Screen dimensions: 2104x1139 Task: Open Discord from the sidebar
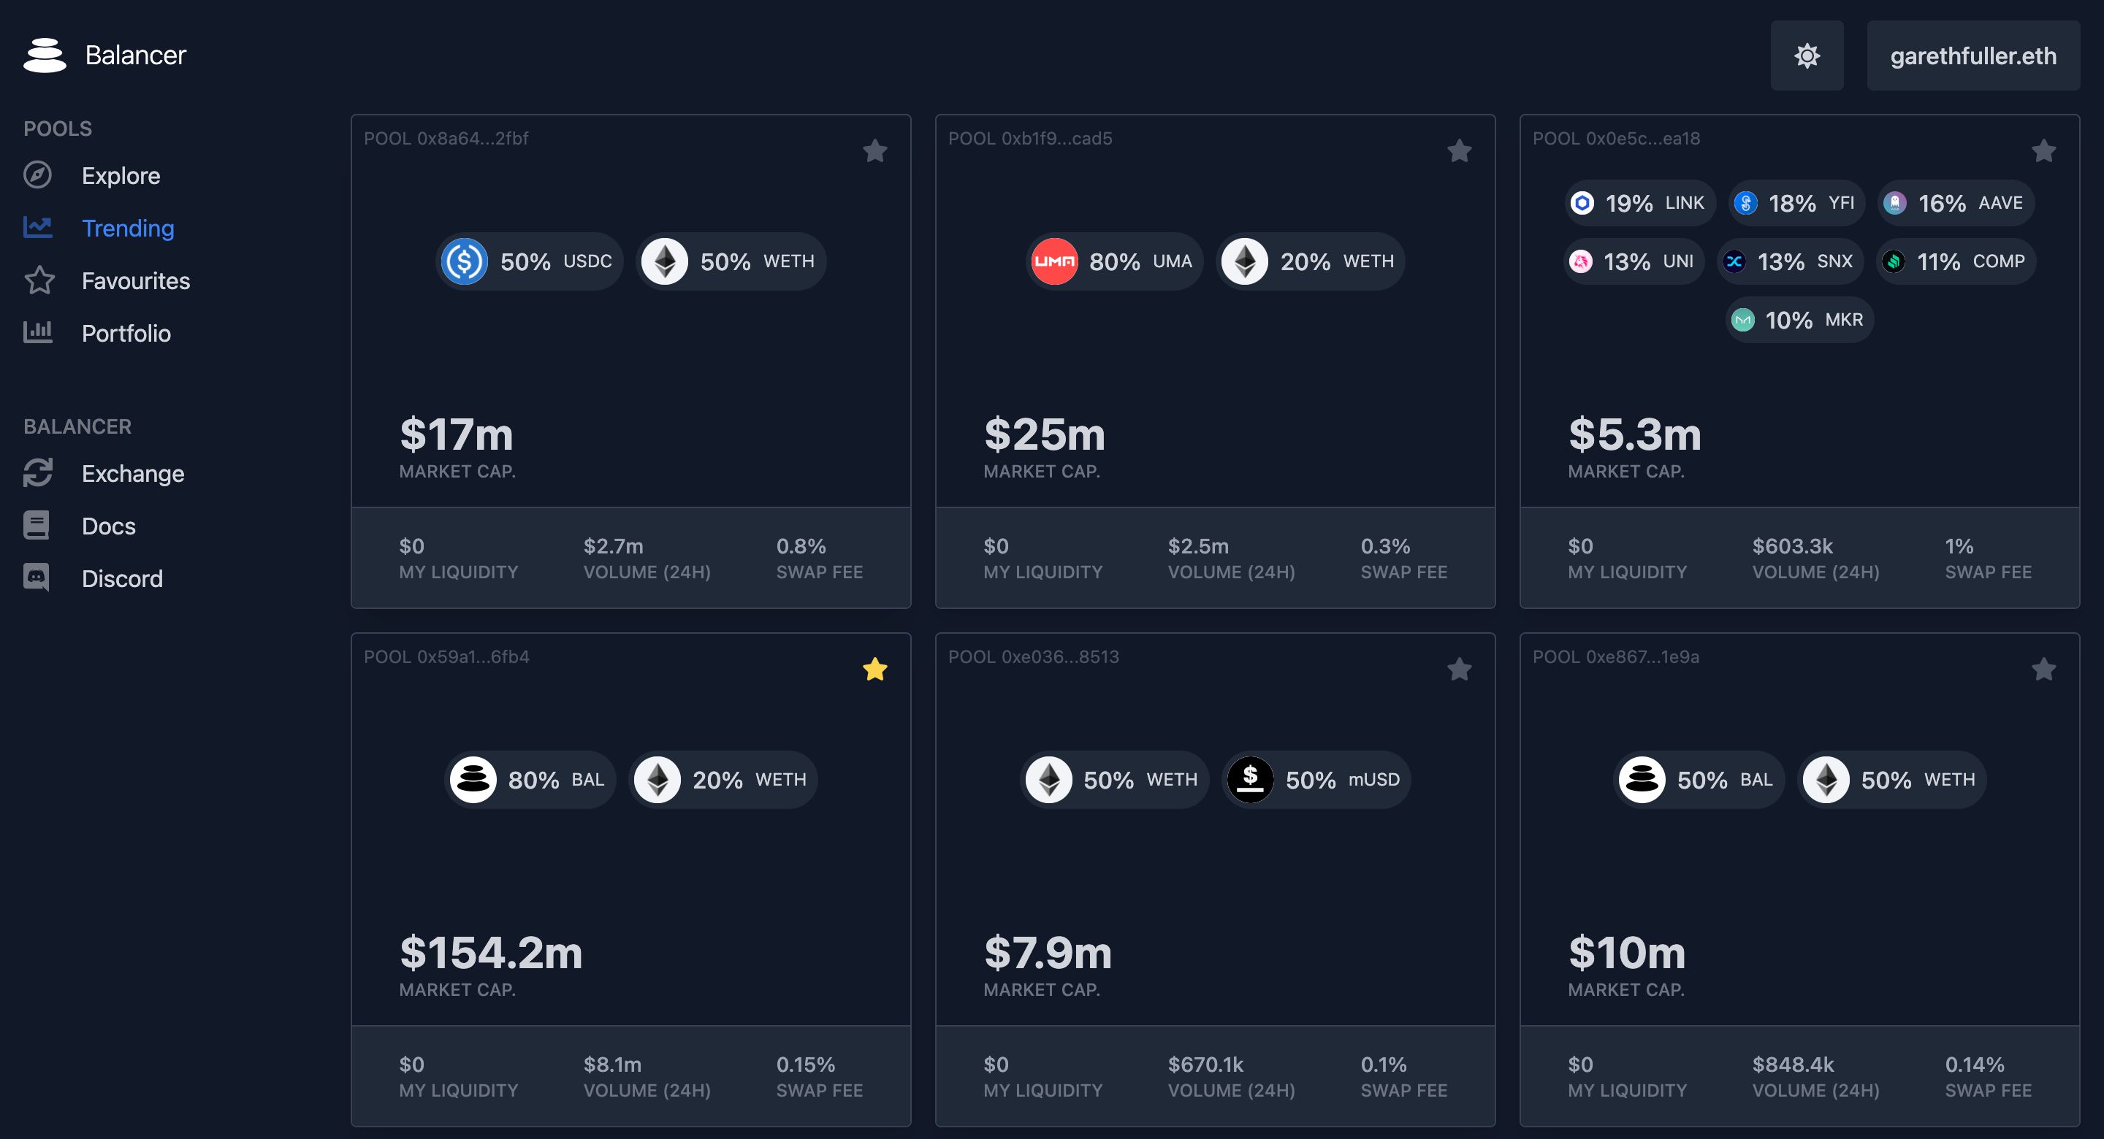(122, 578)
